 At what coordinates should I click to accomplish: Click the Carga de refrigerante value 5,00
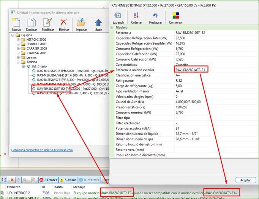click(178, 86)
